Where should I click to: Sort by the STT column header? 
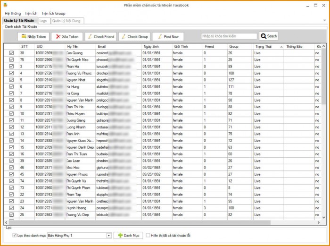coord(27,46)
